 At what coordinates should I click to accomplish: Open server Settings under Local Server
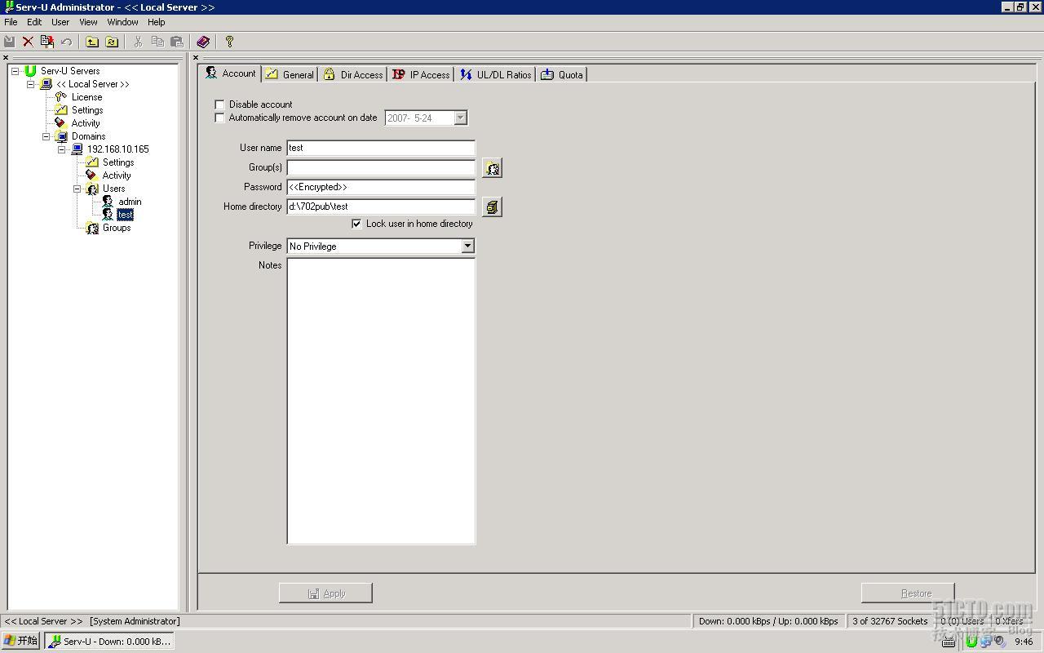point(87,110)
